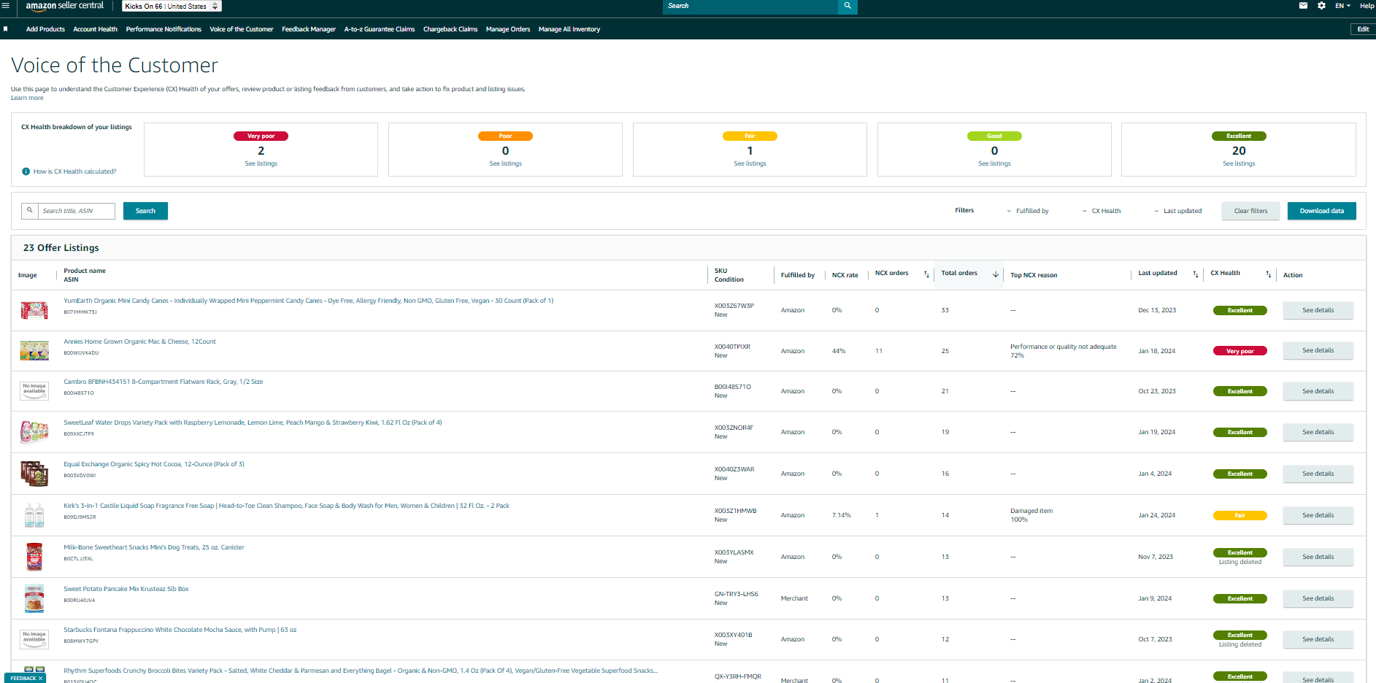
Task: Go to Manage All Inventory
Action: click(x=569, y=29)
